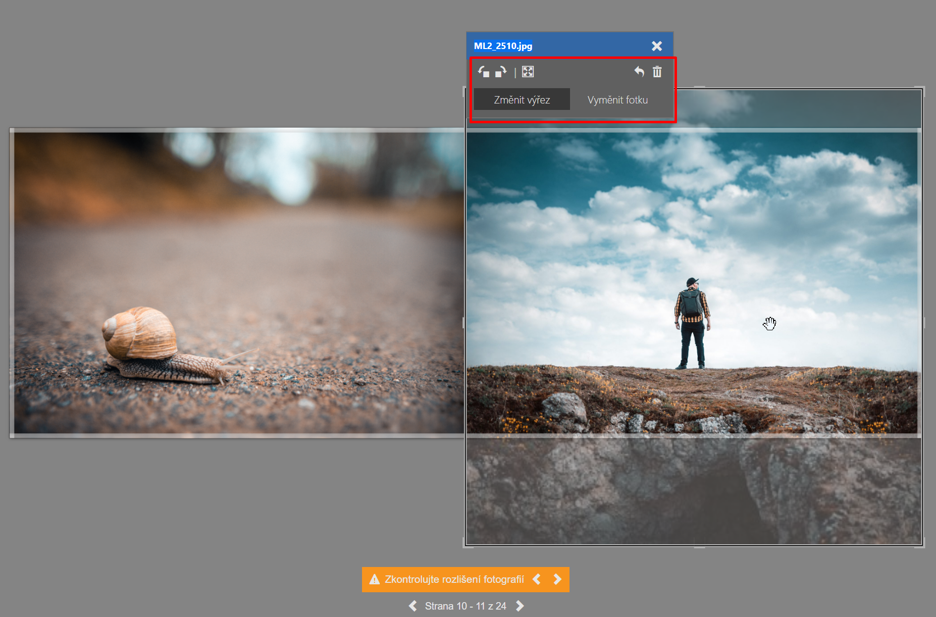Screen dimensions: 936x617
Task: Switch to Vyměnit fotku tab
Action: 618,100
